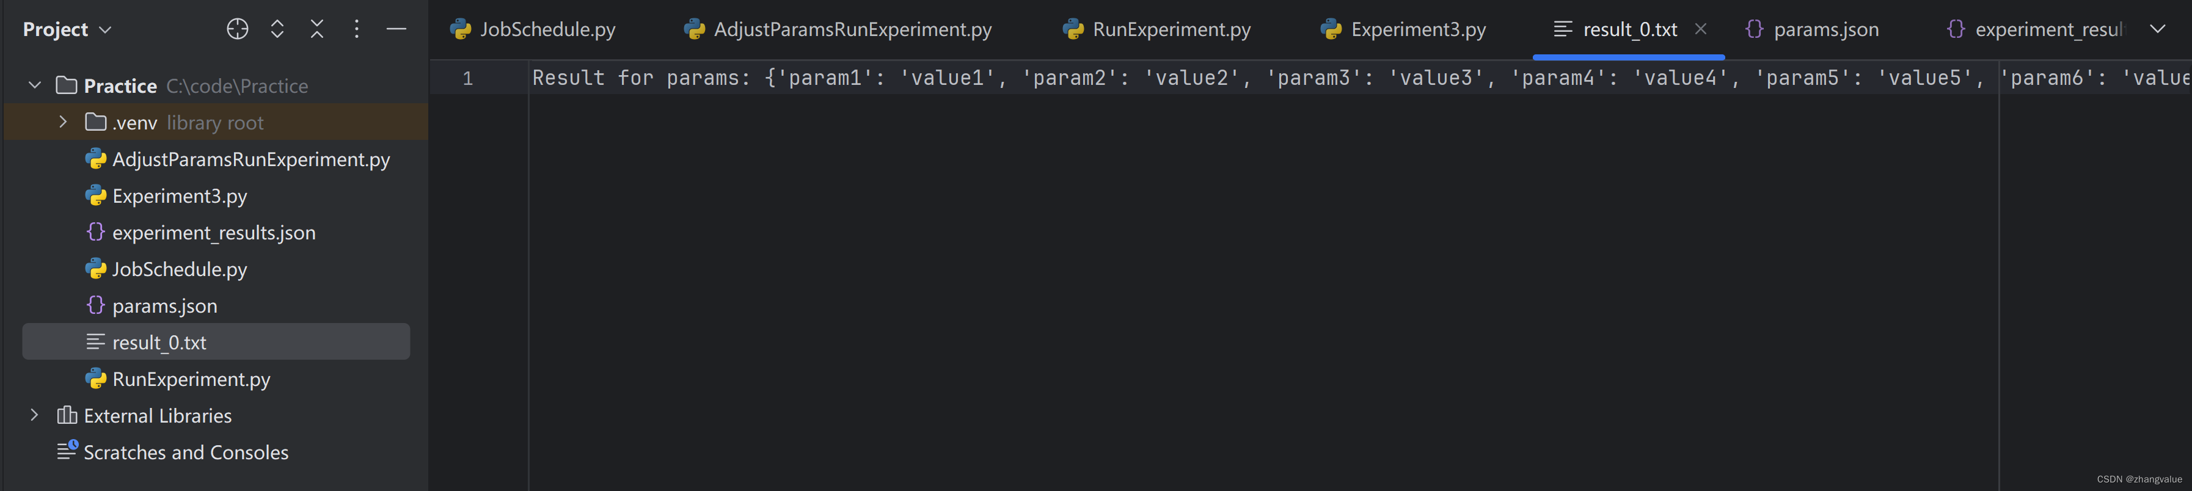2192x491 pixels.
Task: Click the Practice folder icon
Action: [67, 85]
